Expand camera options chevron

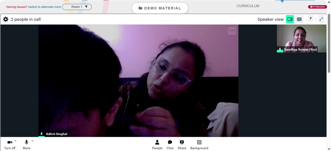16,141
